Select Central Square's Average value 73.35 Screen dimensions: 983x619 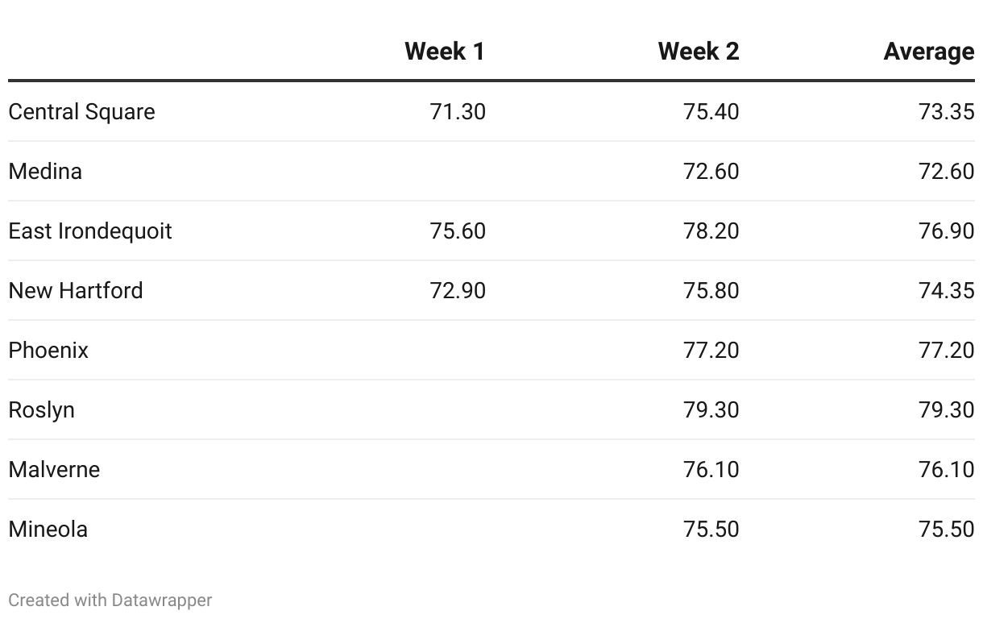click(x=946, y=111)
